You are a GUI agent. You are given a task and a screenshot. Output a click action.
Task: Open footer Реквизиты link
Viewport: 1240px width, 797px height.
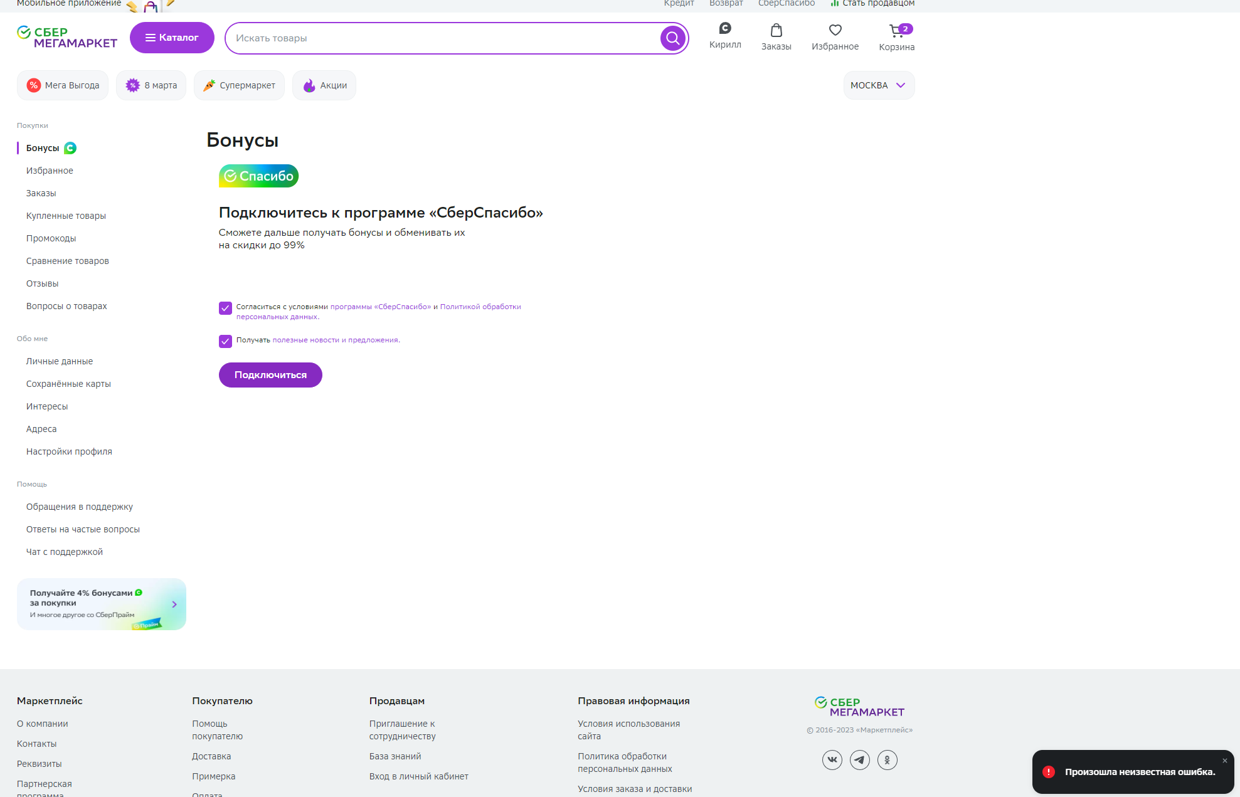(40, 764)
